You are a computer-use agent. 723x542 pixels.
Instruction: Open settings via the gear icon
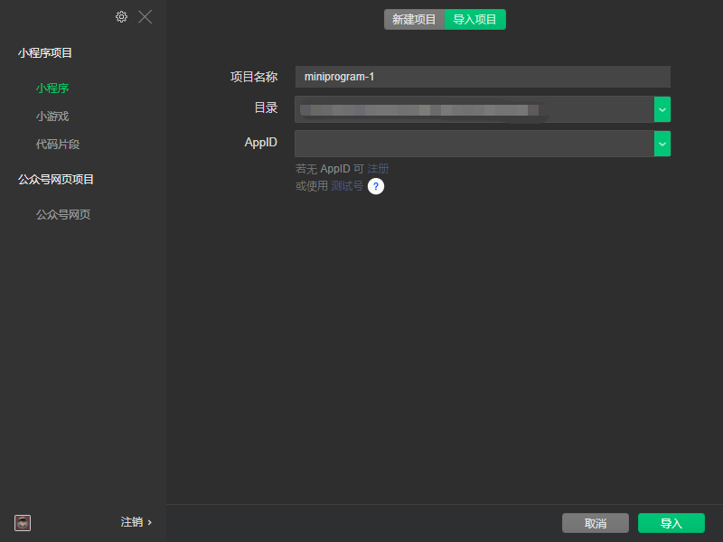point(121,17)
